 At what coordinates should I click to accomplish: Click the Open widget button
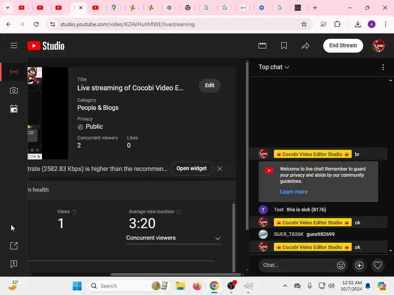point(192,169)
